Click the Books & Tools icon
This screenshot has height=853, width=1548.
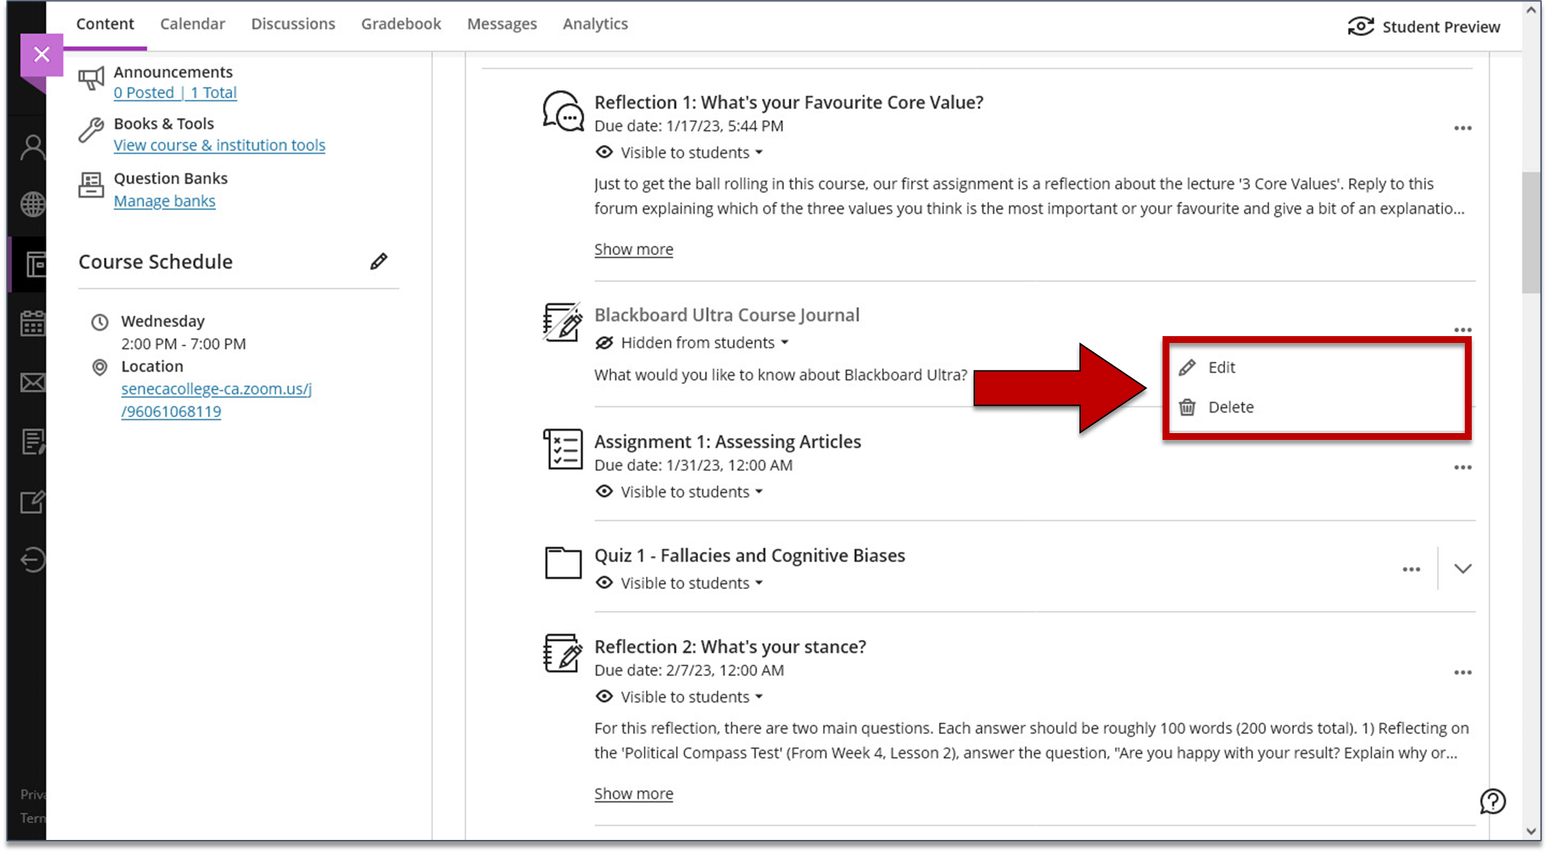91,127
